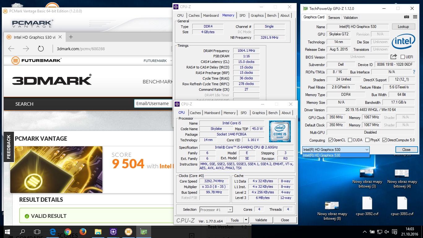Open Caches tab in front CPU-Z window
This screenshot has width=423, height=238.
point(195,113)
